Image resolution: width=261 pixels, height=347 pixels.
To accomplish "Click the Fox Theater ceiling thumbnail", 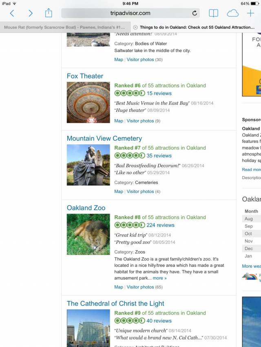I will pyautogui.click(x=88, y=103).
